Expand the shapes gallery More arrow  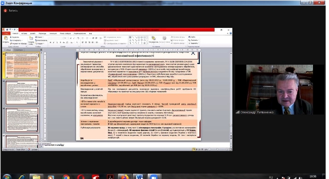coord(147,43)
